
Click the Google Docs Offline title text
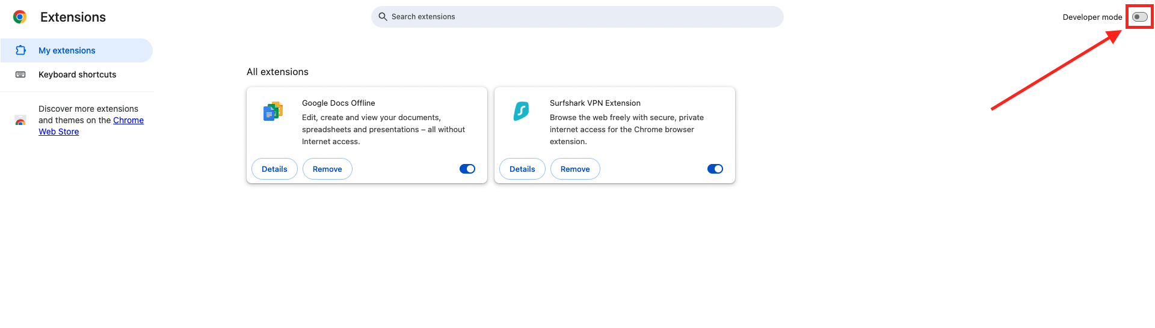click(x=338, y=103)
